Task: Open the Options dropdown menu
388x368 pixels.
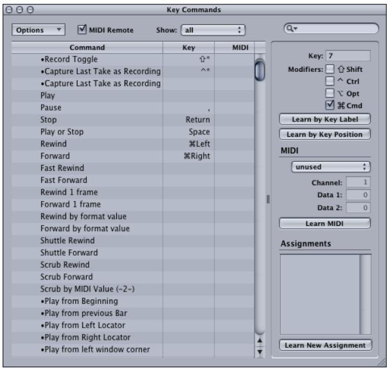Action: pyautogui.click(x=39, y=30)
